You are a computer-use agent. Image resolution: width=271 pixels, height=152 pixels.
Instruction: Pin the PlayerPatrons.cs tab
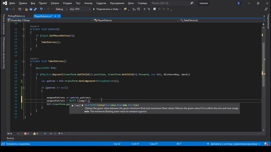pyautogui.click(x=55, y=16)
